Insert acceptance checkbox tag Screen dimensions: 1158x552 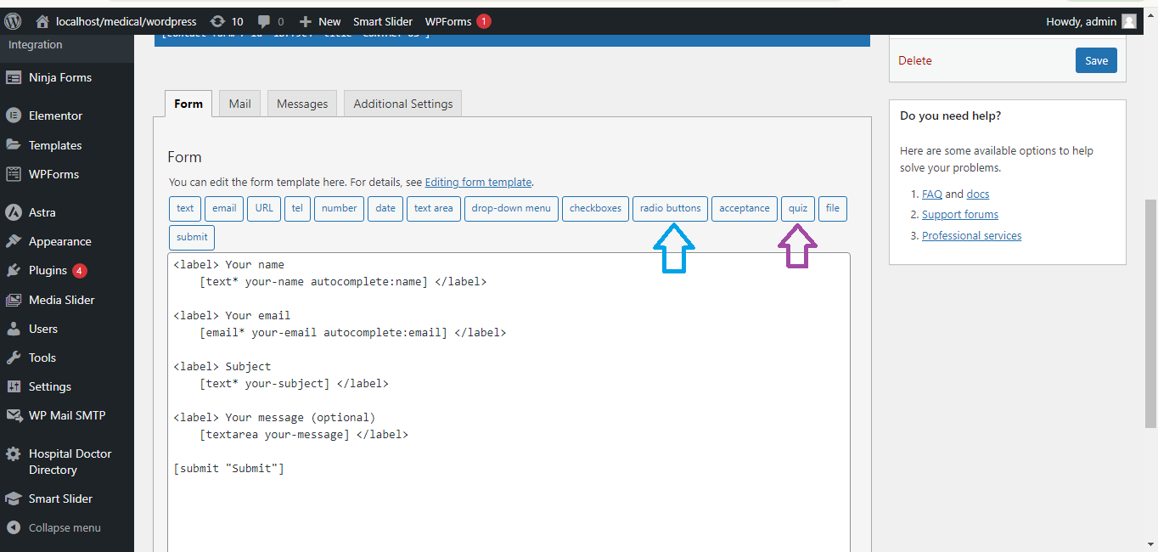744,208
